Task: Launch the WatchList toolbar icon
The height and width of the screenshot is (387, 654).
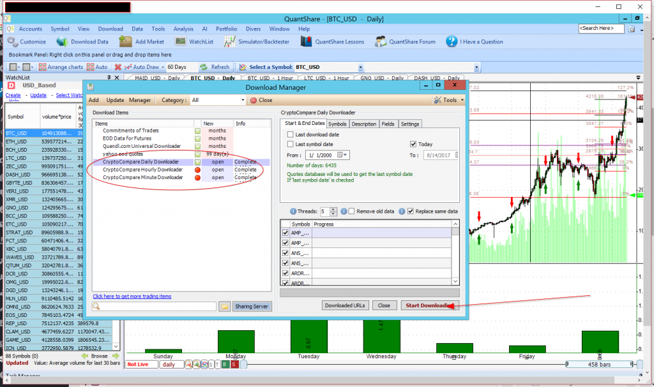Action: point(181,41)
